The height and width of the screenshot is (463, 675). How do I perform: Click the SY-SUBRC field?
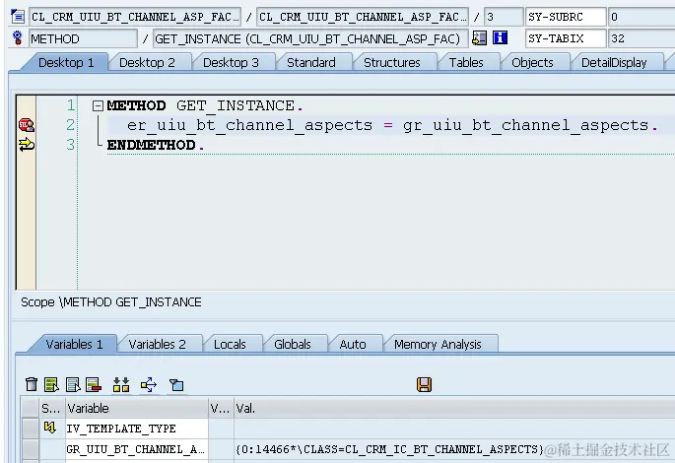click(x=566, y=17)
